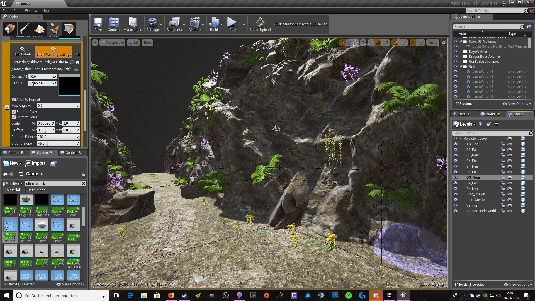Adjust the Density slider field

pyautogui.click(x=43, y=77)
